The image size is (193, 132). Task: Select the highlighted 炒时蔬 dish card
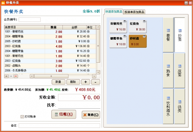pos(138,41)
